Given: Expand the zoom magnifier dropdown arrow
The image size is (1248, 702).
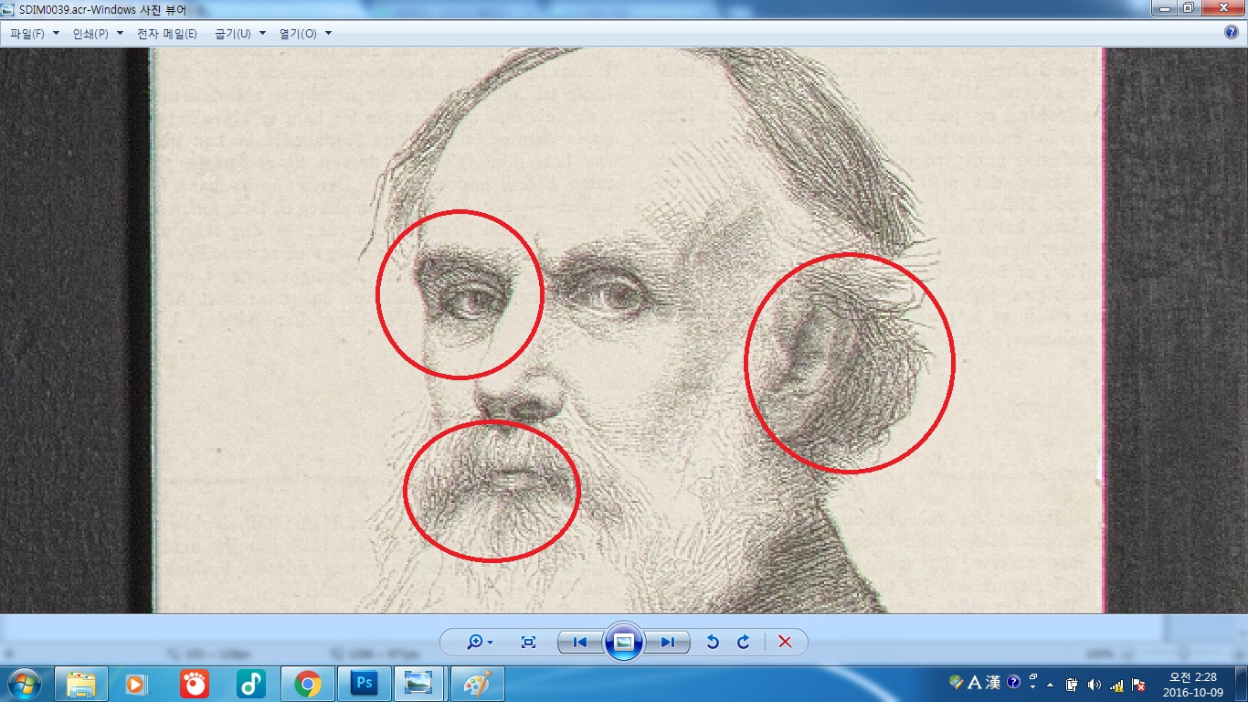Looking at the screenshot, I should [x=491, y=643].
